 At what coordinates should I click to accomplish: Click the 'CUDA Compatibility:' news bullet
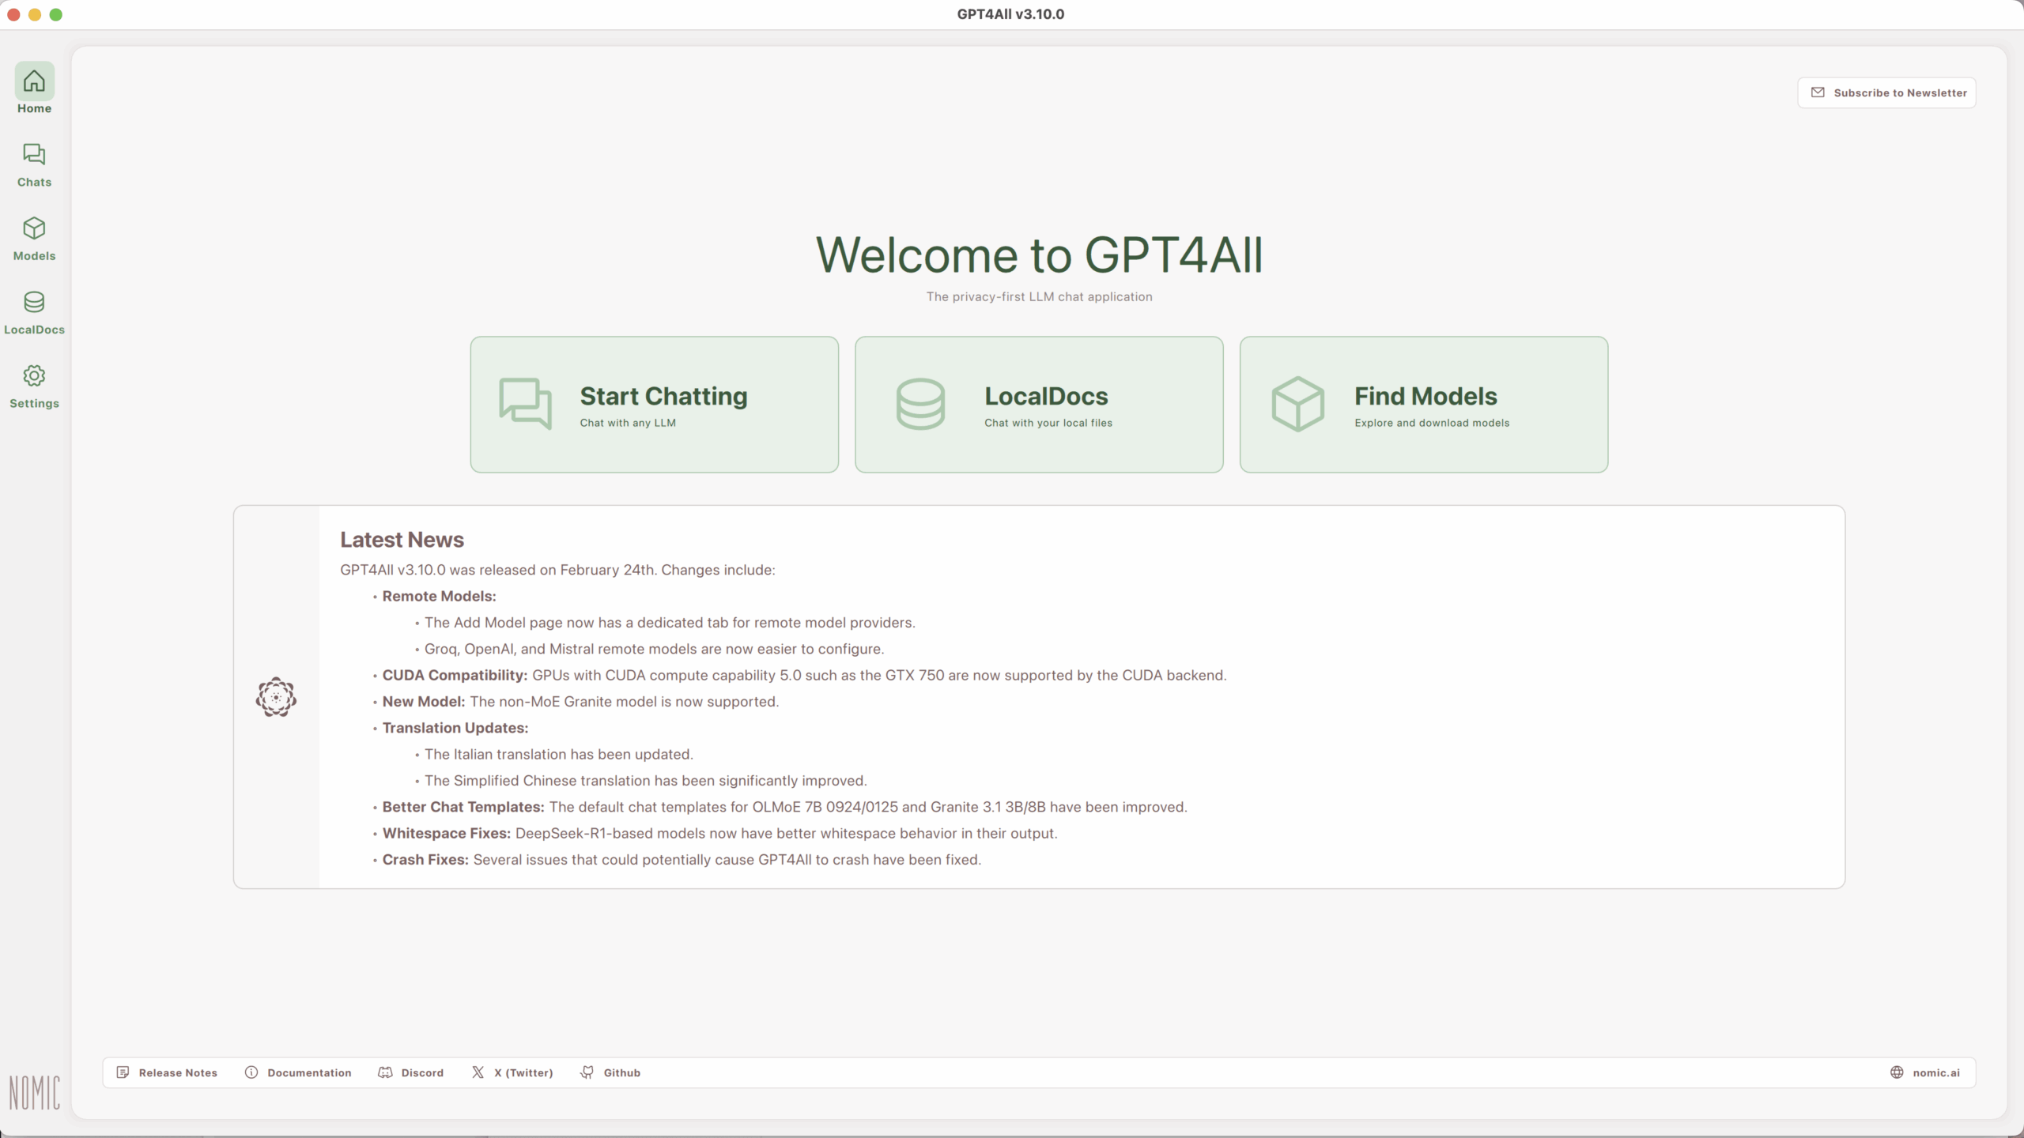coord(455,675)
